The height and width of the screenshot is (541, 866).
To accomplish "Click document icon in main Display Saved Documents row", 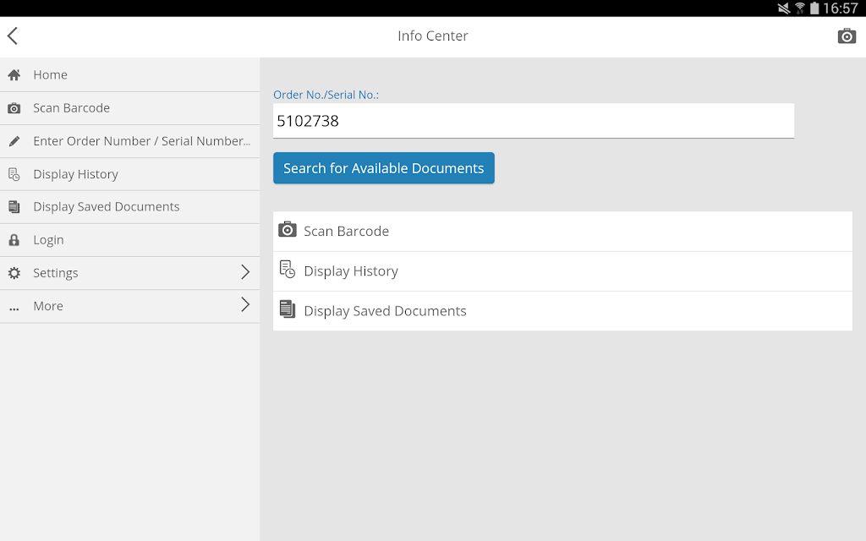I will (288, 309).
